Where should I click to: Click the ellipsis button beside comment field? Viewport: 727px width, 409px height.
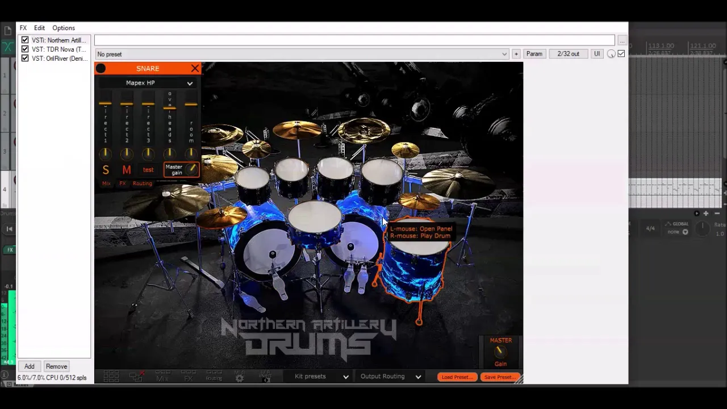[622, 41]
